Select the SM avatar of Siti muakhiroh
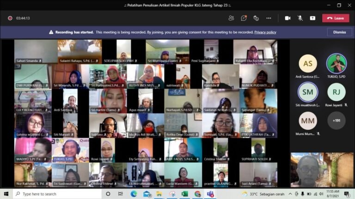The image size is (355, 199). click(308, 92)
